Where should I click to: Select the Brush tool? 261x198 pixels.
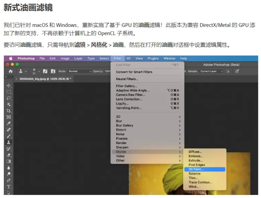(x=9, y=136)
